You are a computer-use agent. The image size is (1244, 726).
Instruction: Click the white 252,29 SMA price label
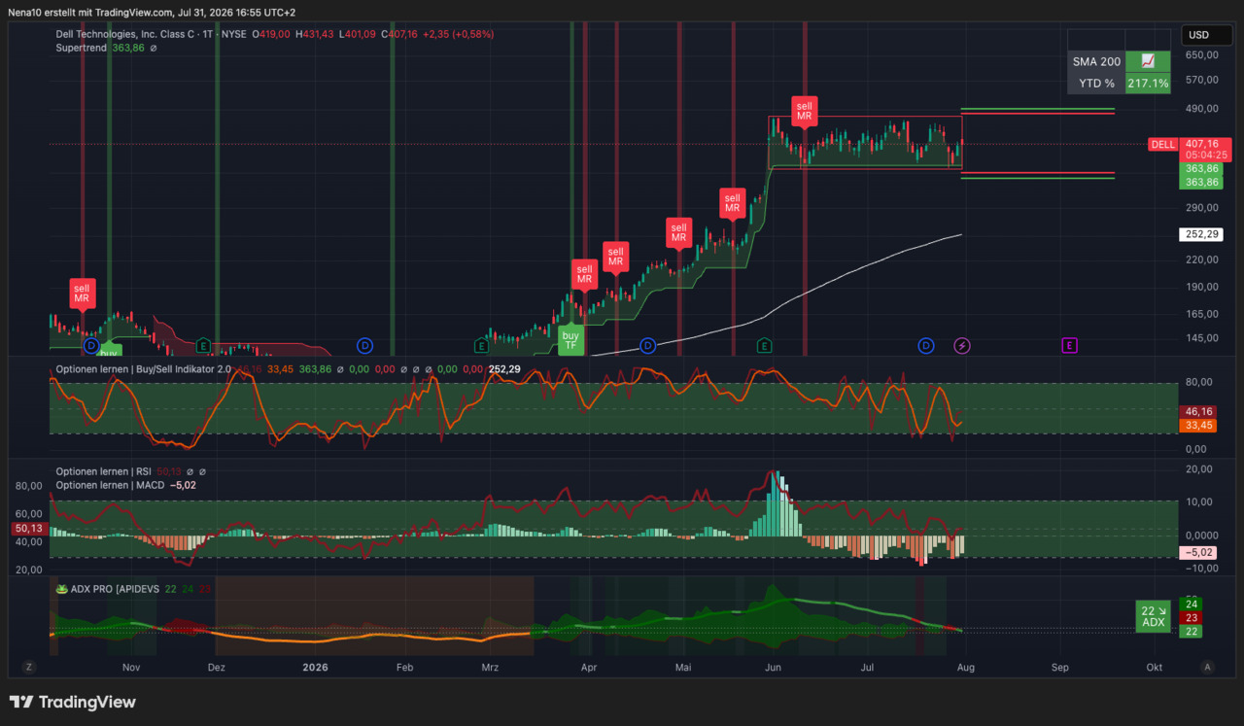1201,234
